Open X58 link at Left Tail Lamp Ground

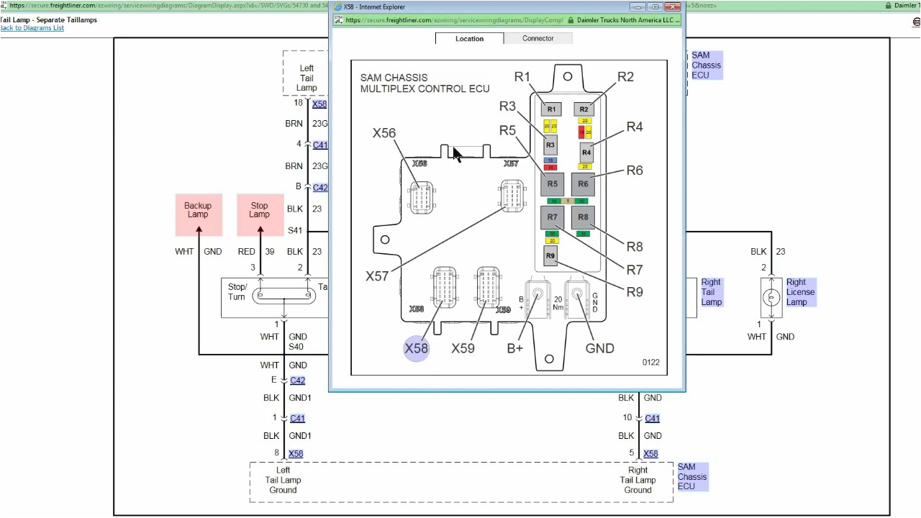point(295,454)
